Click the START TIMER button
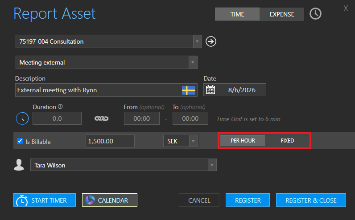 pos(45,200)
